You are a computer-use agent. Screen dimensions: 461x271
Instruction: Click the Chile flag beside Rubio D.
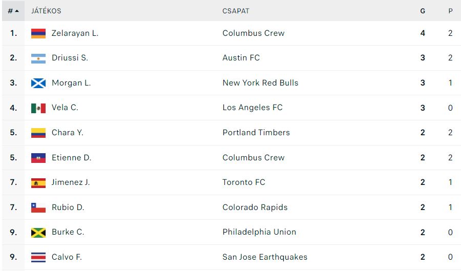[38, 207]
